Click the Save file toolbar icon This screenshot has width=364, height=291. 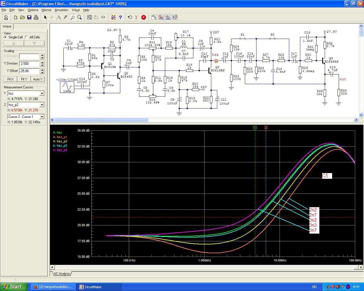pos(29,17)
